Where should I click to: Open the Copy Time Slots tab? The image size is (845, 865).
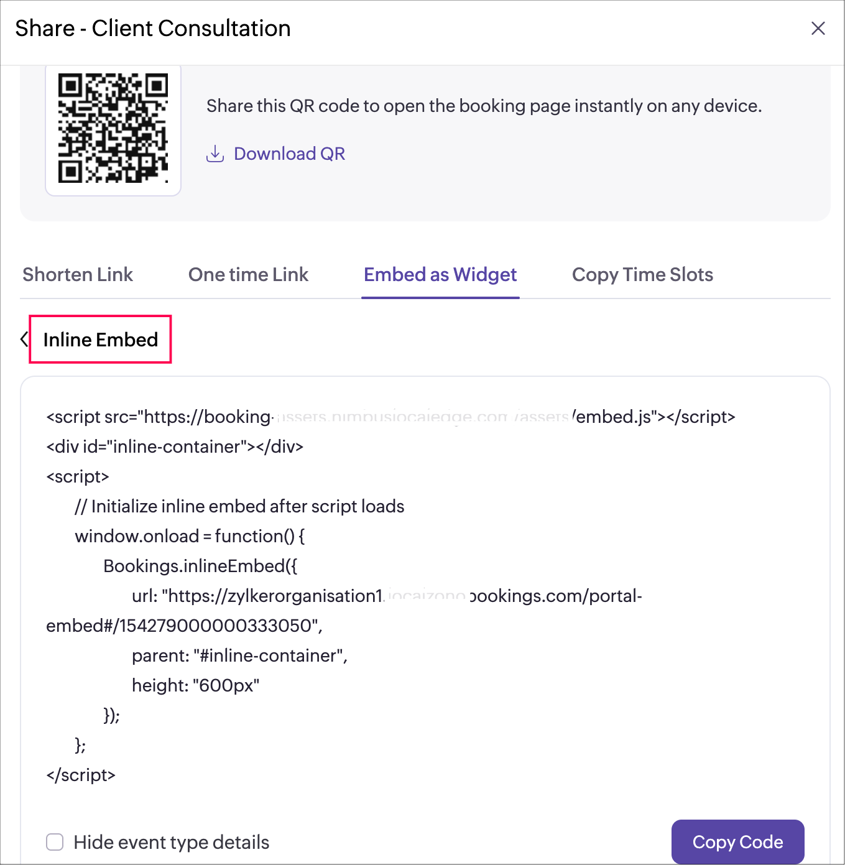pyautogui.click(x=642, y=275)
